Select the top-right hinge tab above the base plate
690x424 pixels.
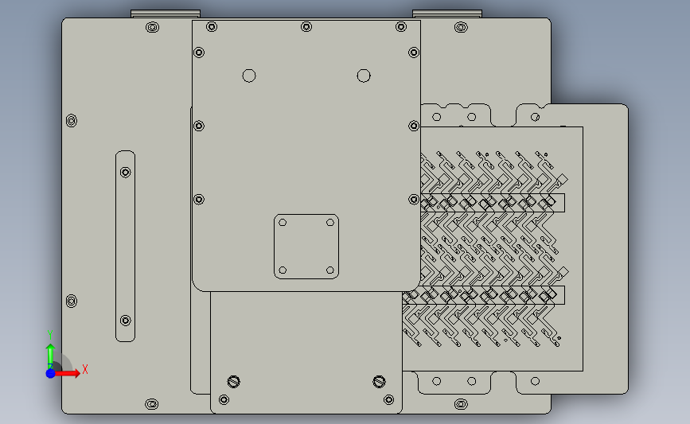coord(447,14)
